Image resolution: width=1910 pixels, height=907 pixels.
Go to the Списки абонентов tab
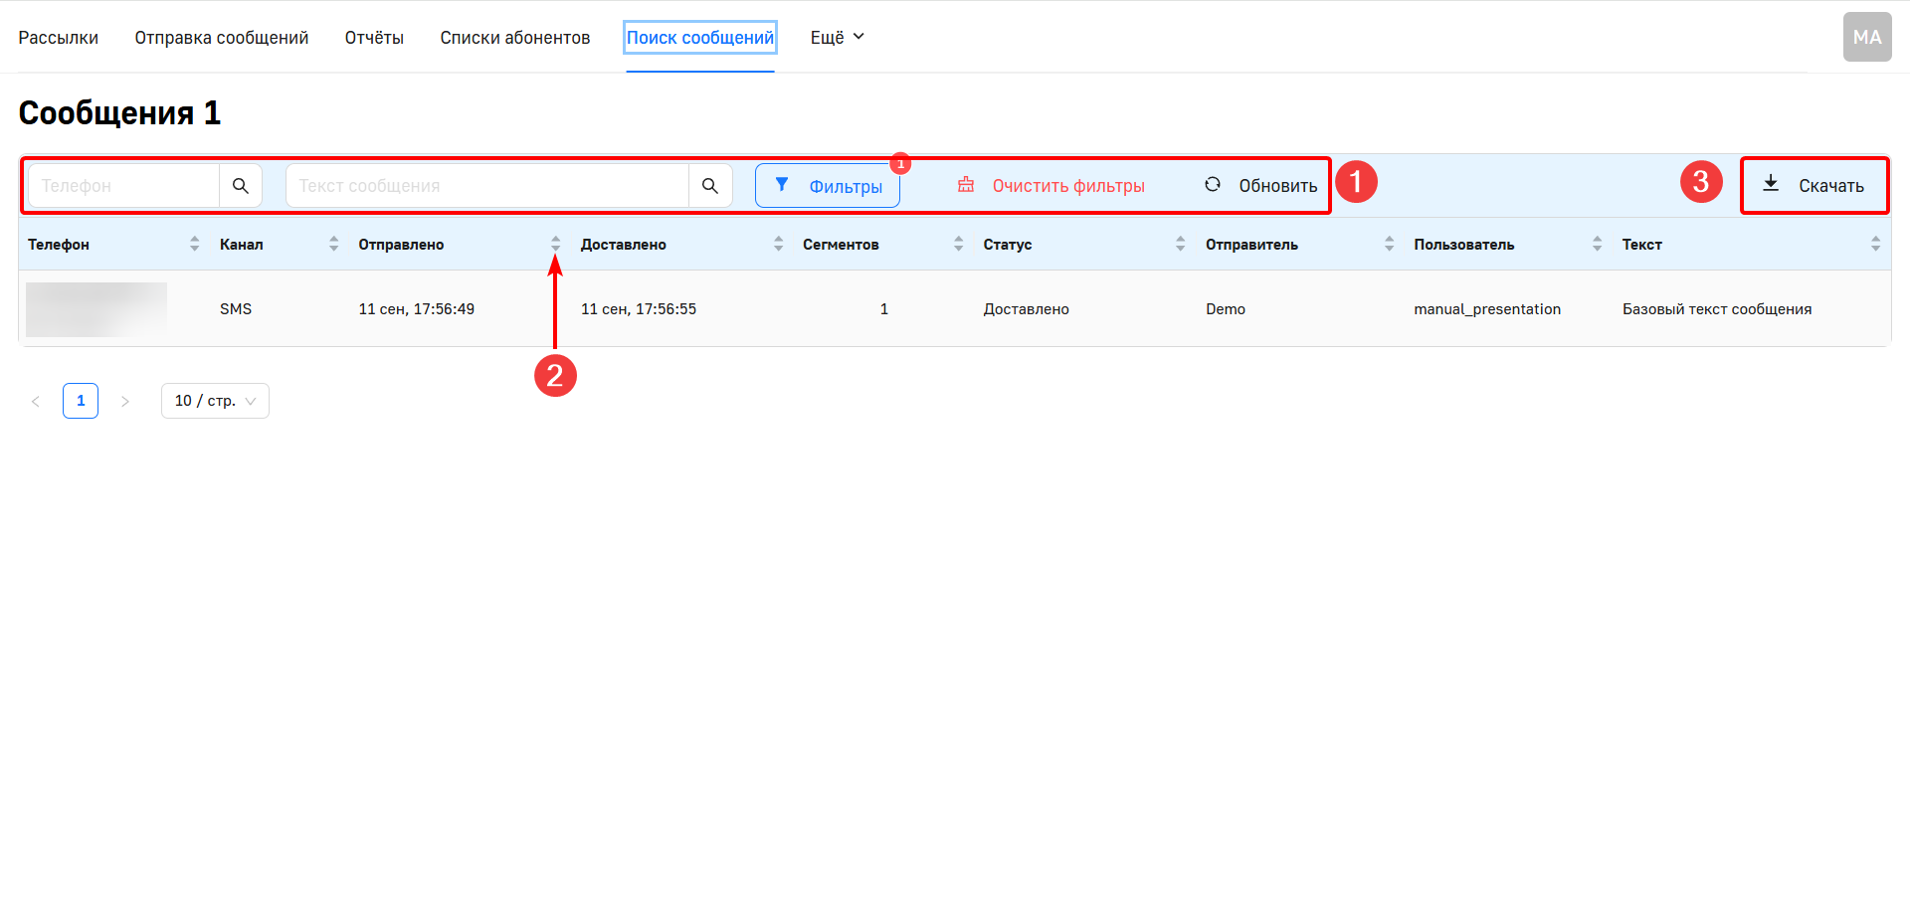(x=515, y=38)
